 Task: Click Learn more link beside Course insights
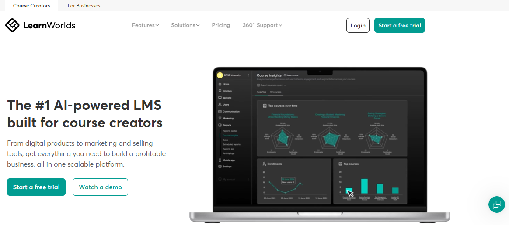(x=291, y=75)
